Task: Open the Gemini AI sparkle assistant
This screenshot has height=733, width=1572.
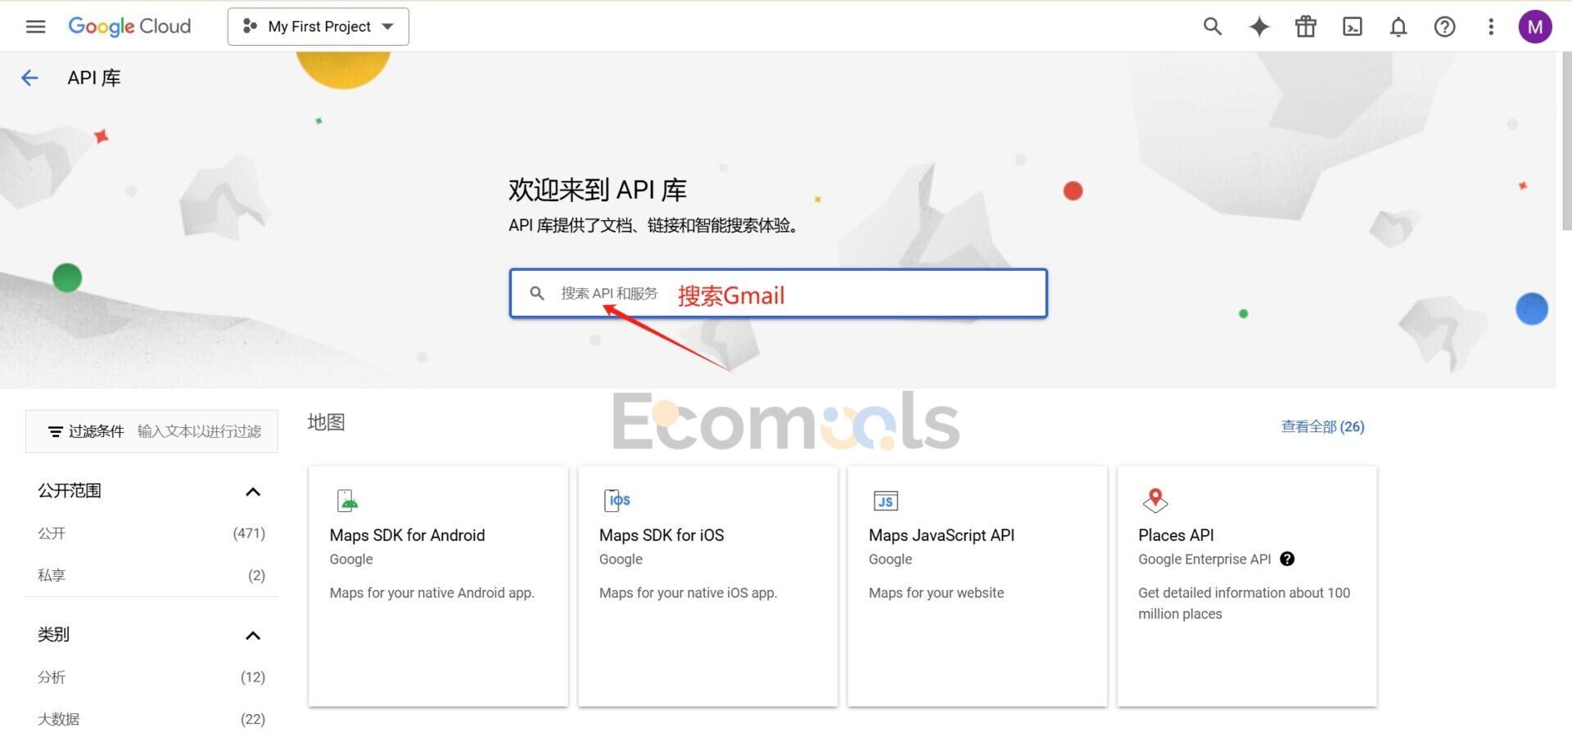Action: [x=1259, y=27]
